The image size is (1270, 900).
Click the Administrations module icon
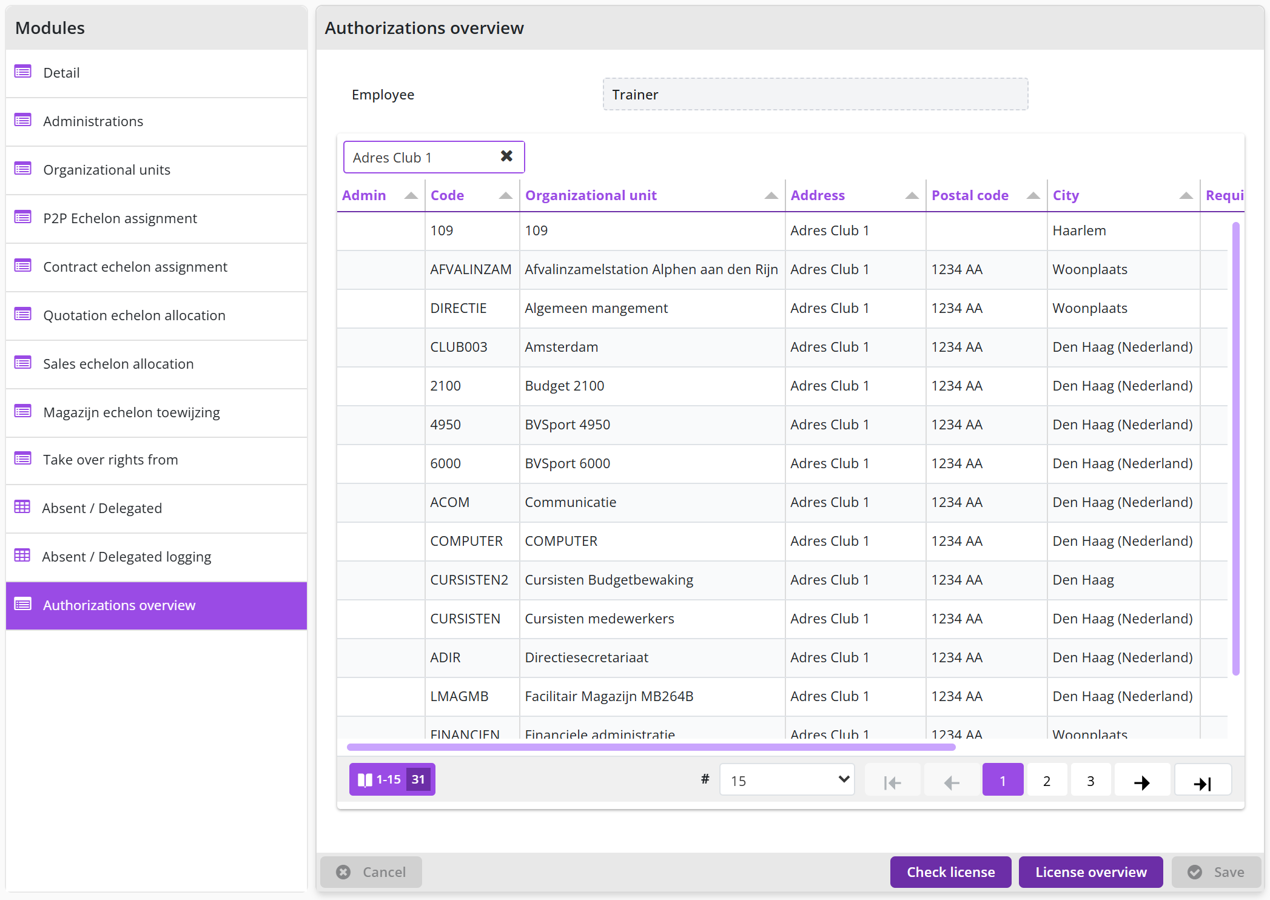23,121
